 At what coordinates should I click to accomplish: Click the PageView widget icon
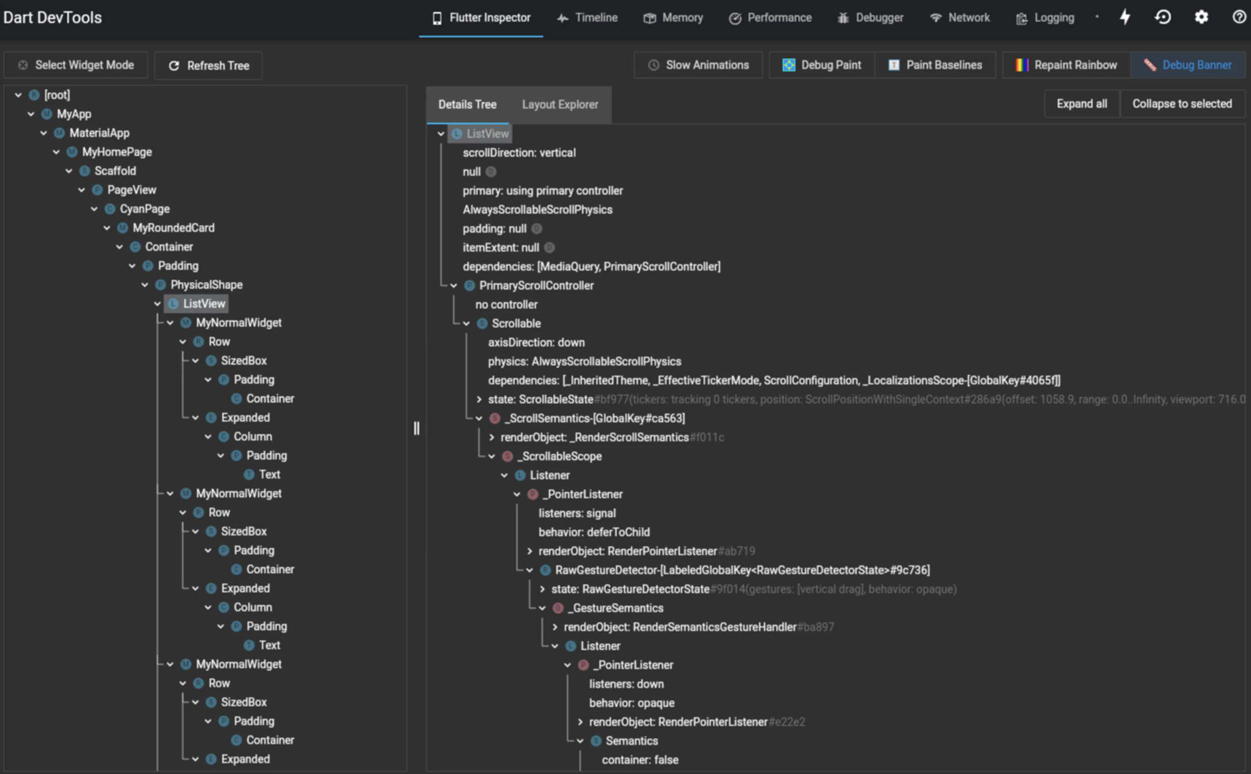click(x=97, y=189)
